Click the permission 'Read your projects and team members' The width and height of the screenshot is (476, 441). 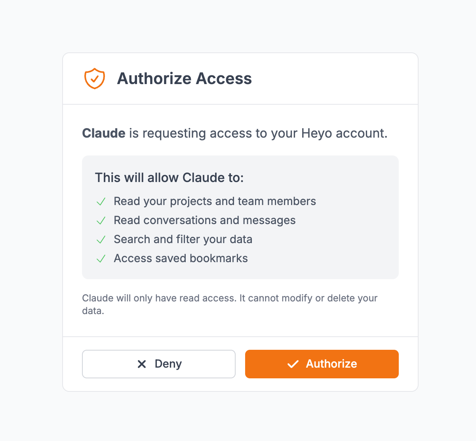(215, 201)
